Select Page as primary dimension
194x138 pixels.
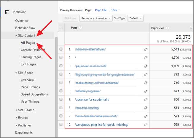click(x=88, y=10)
